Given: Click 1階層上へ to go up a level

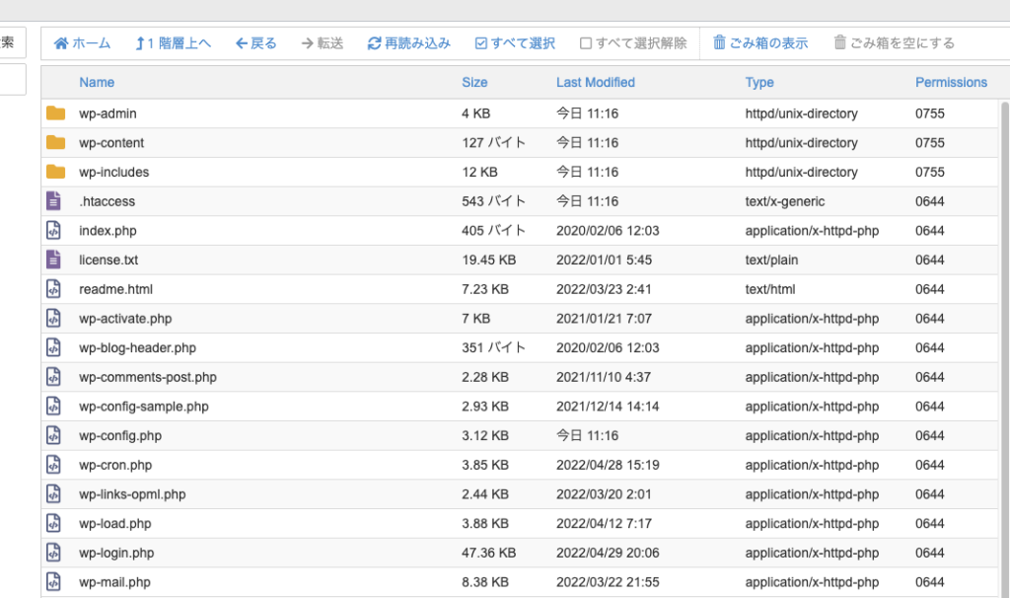Looking at the screenshot, I should click(173, 43).
